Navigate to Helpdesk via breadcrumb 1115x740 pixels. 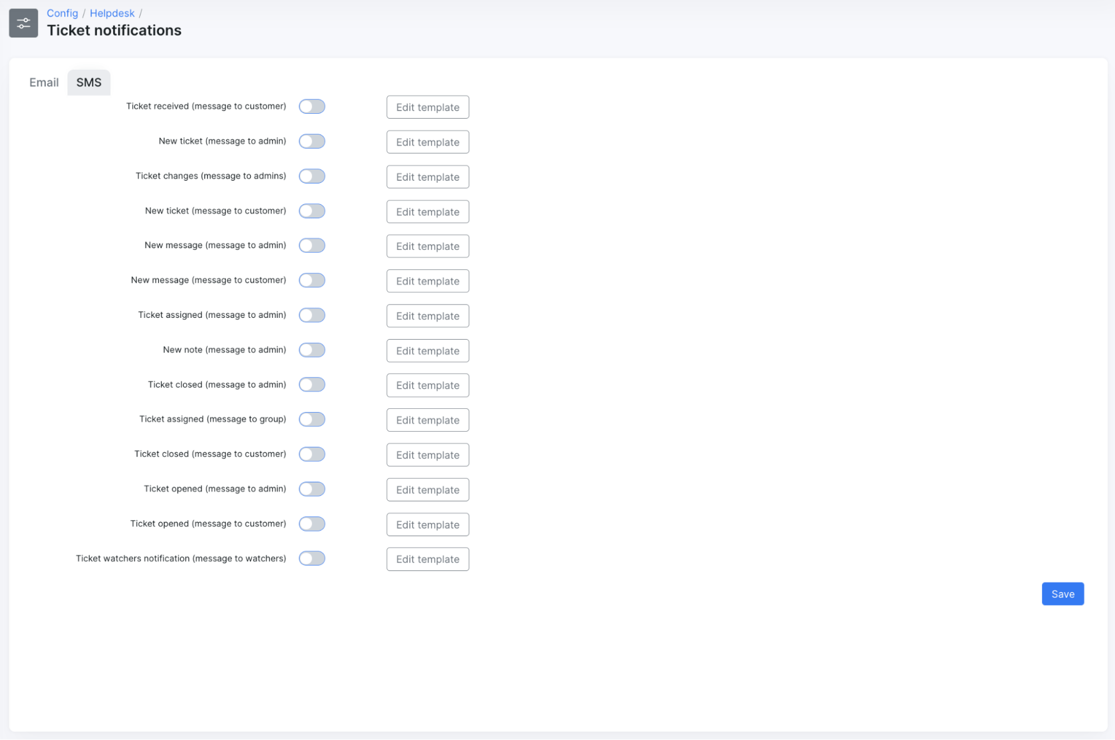coord(112,13)
